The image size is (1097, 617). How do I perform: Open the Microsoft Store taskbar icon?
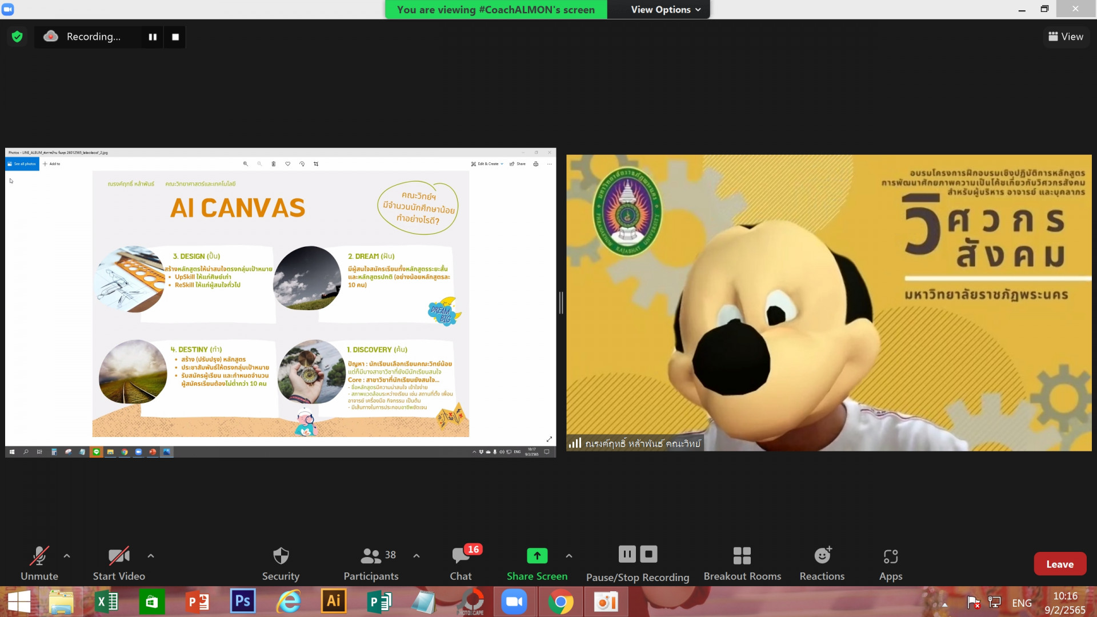(151, 602)
